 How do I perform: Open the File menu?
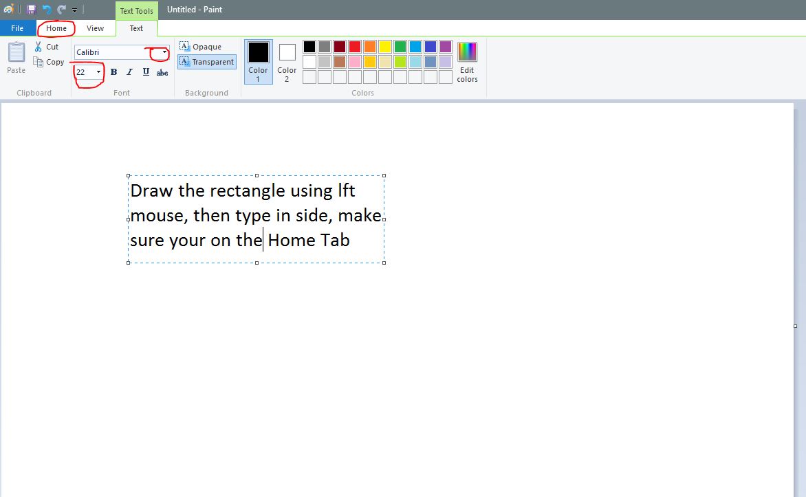pos(17,28)
